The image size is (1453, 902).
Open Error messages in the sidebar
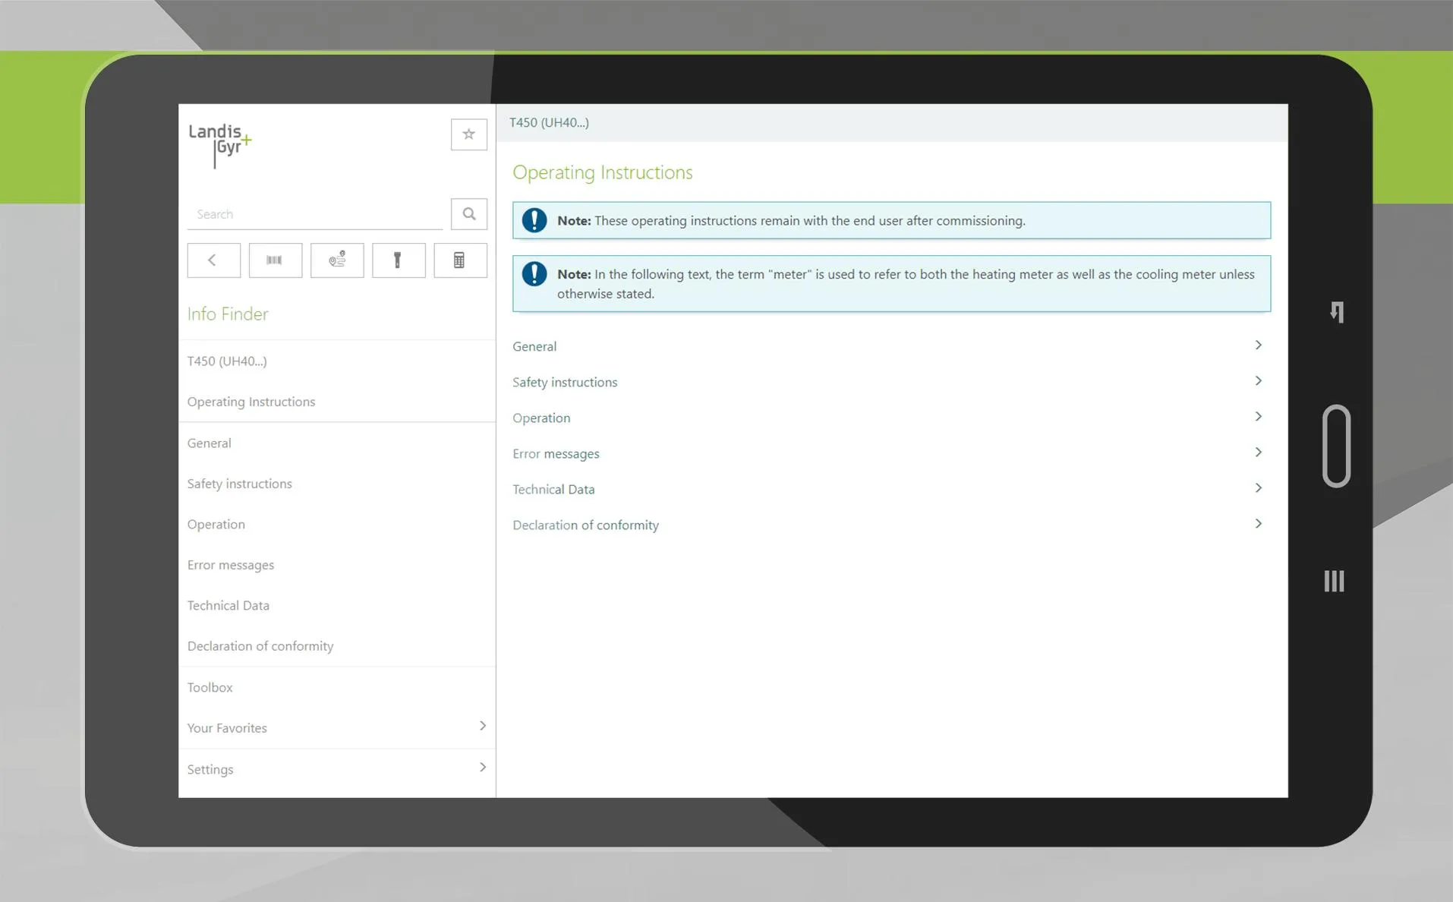(231, 565)
